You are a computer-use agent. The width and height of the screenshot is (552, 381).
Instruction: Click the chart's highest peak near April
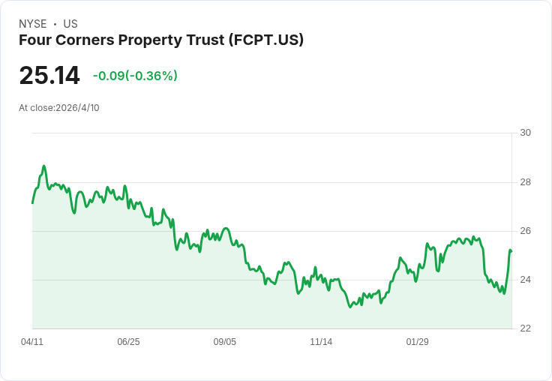point(44,166)
